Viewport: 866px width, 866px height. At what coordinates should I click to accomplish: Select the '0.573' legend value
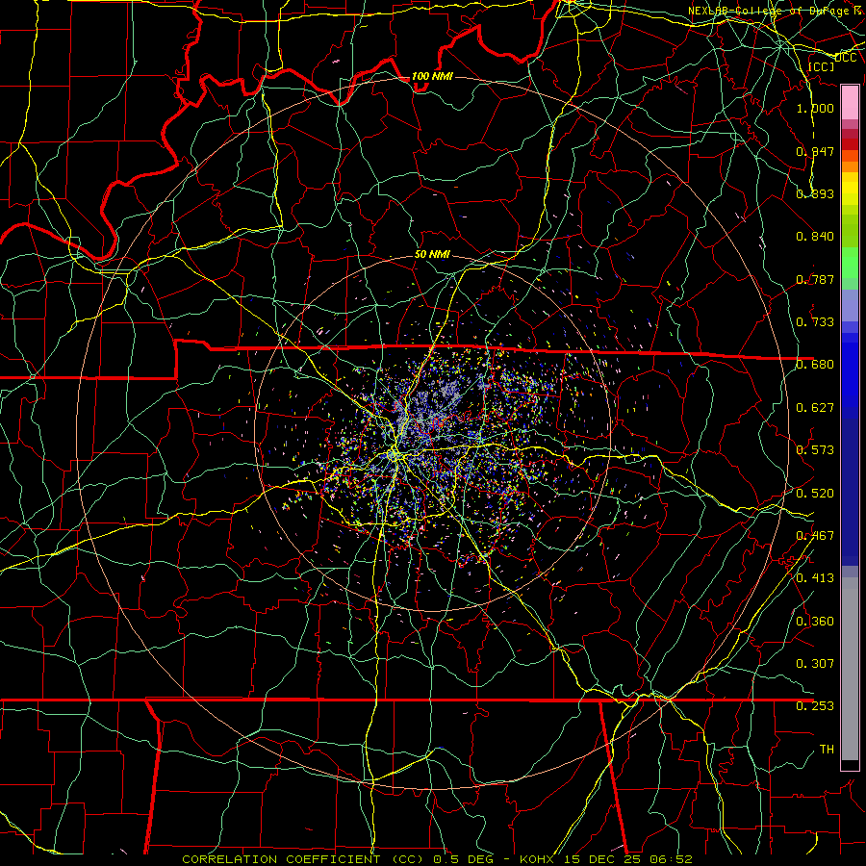(x=815, y=450)
